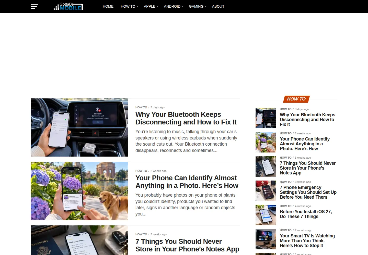Screen dimensions: 368x255
Task: Open sidebar link 'Why Your Bluetooth Keeps Disconnecting'
Action: (307, 120)
